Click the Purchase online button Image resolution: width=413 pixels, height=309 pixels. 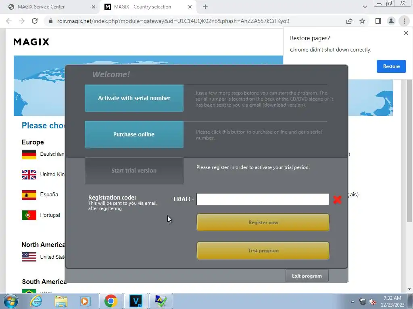[x=134, y=134]
